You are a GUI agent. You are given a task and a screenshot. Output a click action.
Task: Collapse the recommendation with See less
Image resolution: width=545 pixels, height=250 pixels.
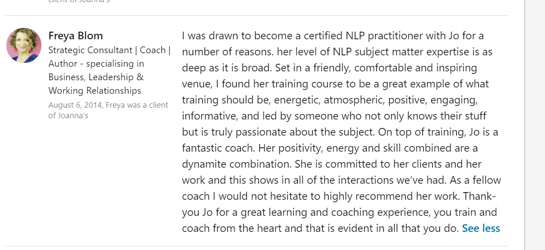point(481,228)
